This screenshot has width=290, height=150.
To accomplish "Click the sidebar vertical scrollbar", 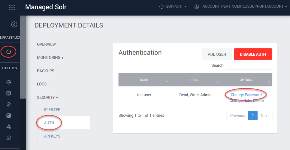I will tap(23, 57).
